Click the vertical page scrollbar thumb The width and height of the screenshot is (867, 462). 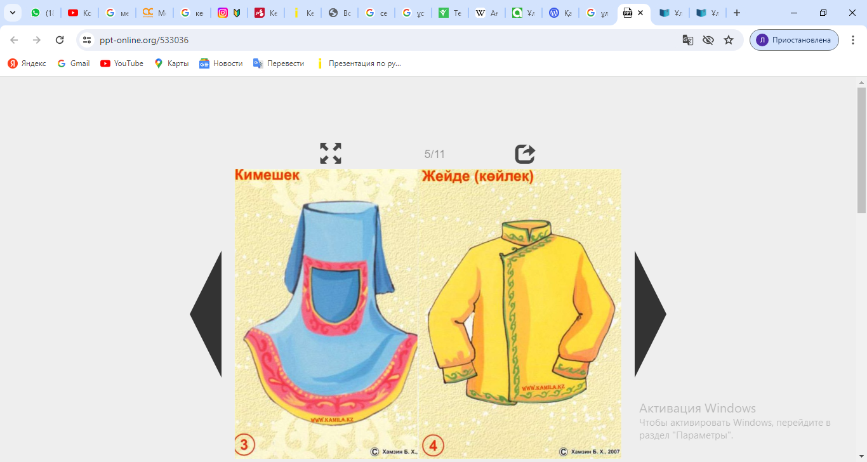coord(861,150)
